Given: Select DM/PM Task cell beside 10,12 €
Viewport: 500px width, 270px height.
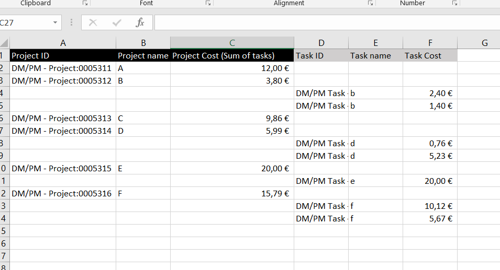Looking at the screenshot, I should [321, 206].
